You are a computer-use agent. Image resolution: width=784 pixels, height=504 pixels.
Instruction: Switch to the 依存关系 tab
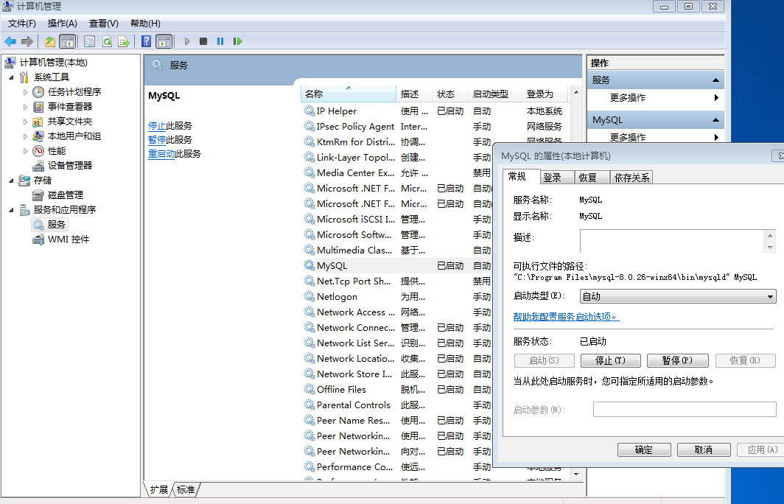click(x=632, y=178)
